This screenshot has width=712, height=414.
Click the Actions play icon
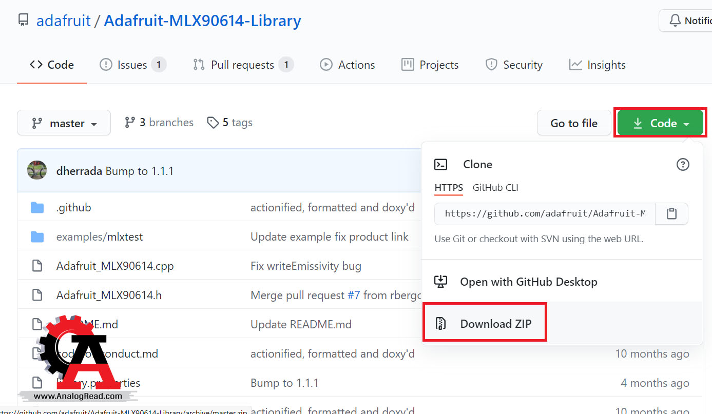coord(326,65)
